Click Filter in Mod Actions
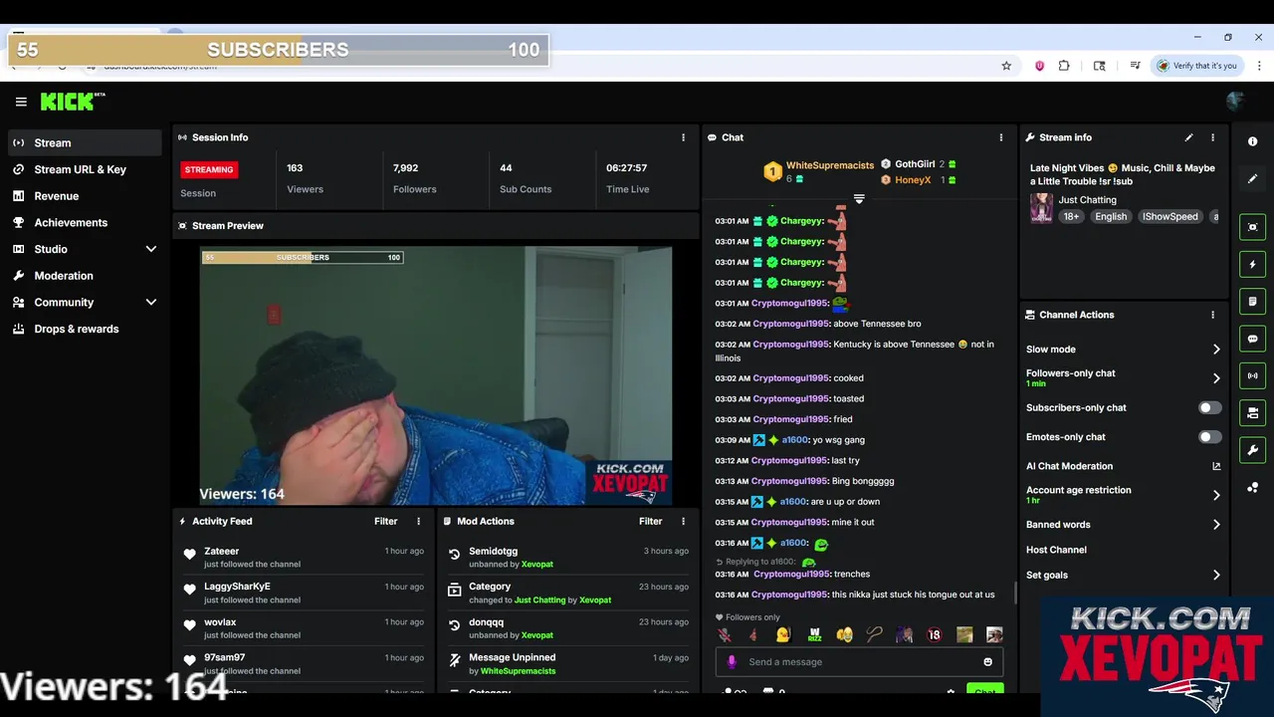This screenshot has height=717, width=1274. coord(650,521)
